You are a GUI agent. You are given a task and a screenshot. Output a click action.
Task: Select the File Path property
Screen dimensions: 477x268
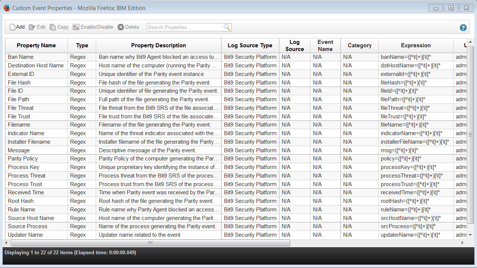(x=18, y=99)
